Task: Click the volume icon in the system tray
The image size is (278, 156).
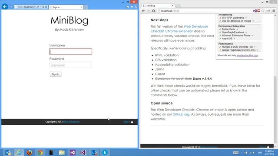Action: (254, 153)
